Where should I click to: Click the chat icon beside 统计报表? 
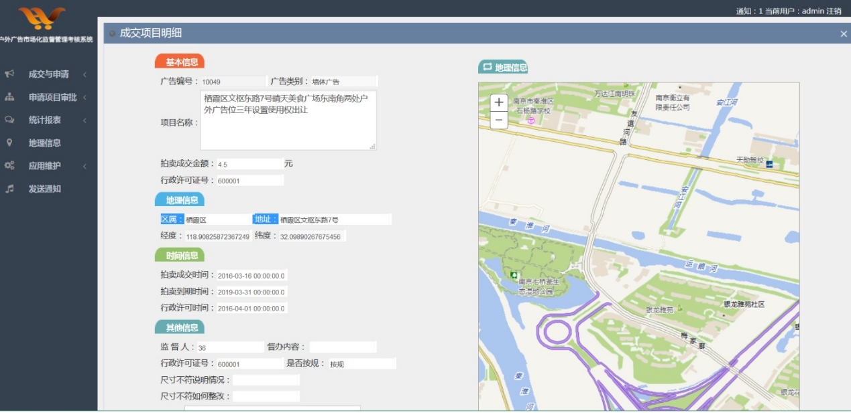pos(9,120)
